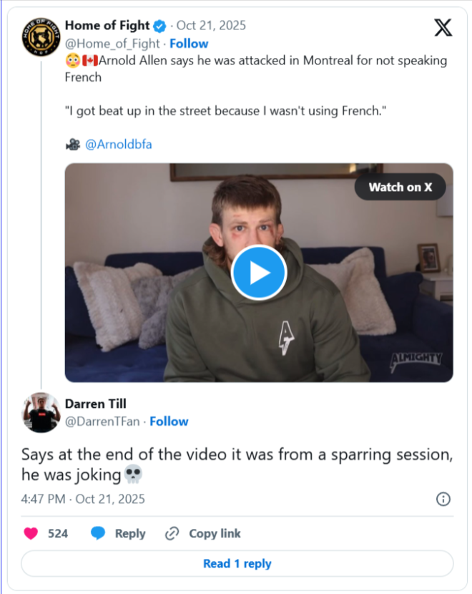Viewport: 472px width, 594px height.
Task: Open the @Arnoldbfa mention link
Action: point(118,144)
